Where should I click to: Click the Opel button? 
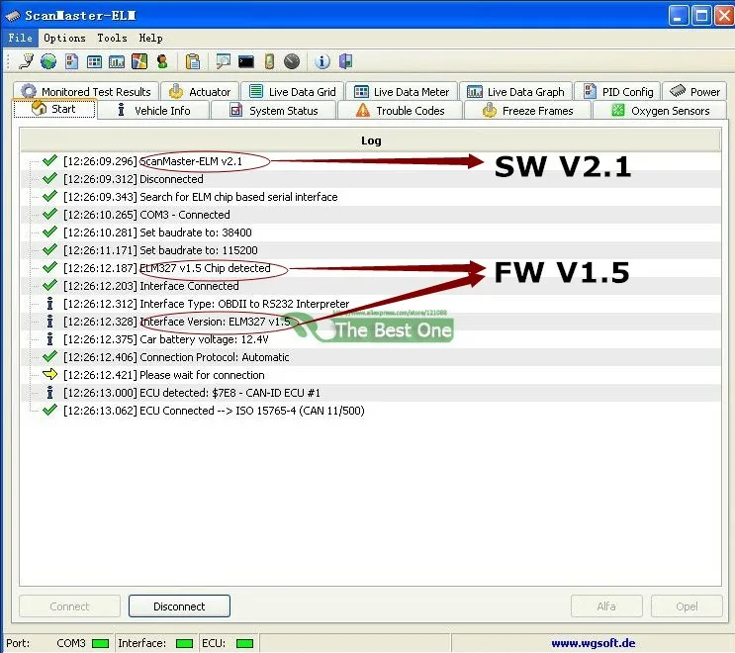[x=687, y=606]
